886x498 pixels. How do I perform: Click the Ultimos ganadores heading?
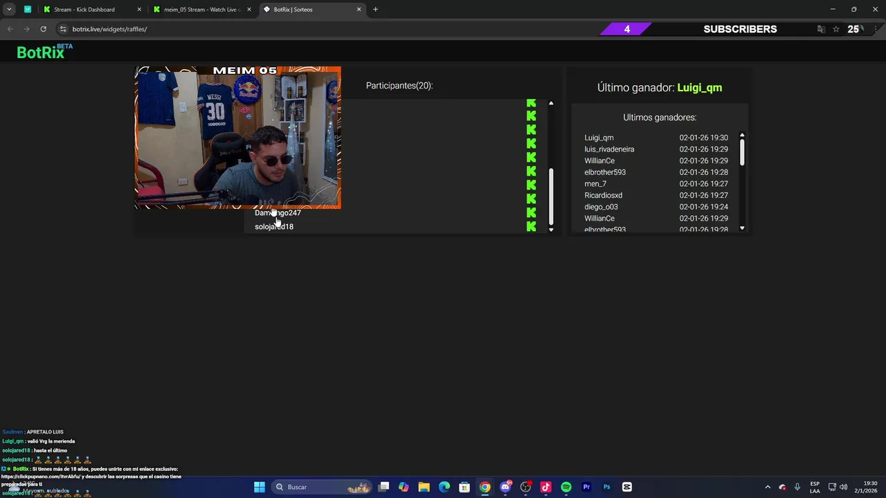point(660,118)
